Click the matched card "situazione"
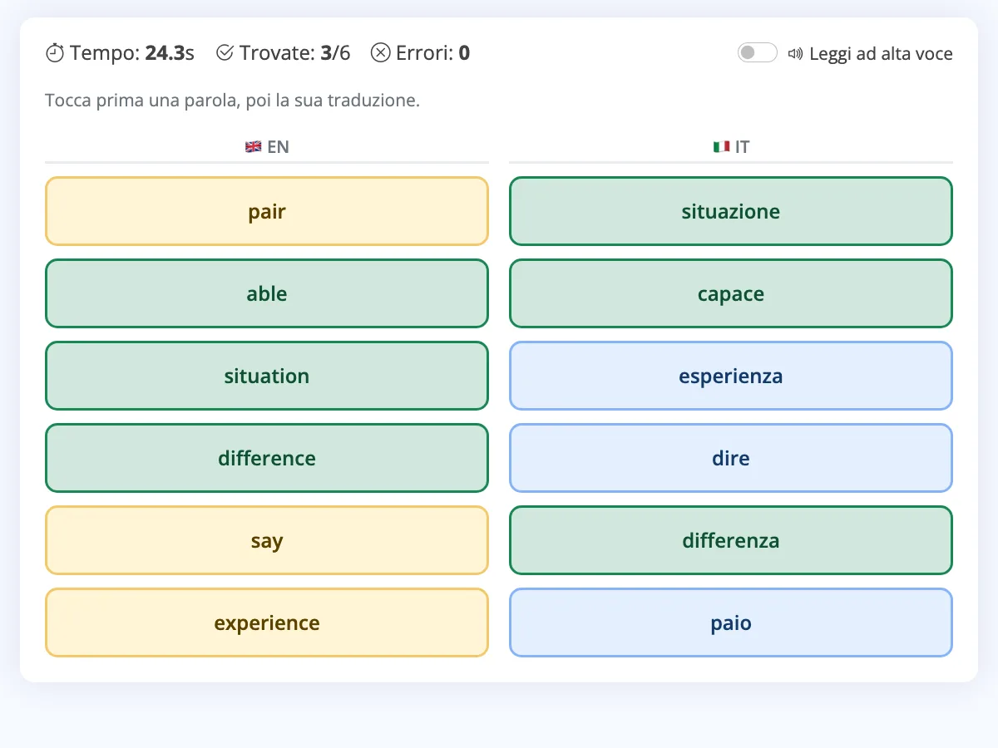Screen dimensions: 998x748 click(731, 211)
